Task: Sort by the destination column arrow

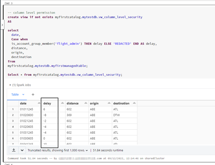Action: click(134, 103)
